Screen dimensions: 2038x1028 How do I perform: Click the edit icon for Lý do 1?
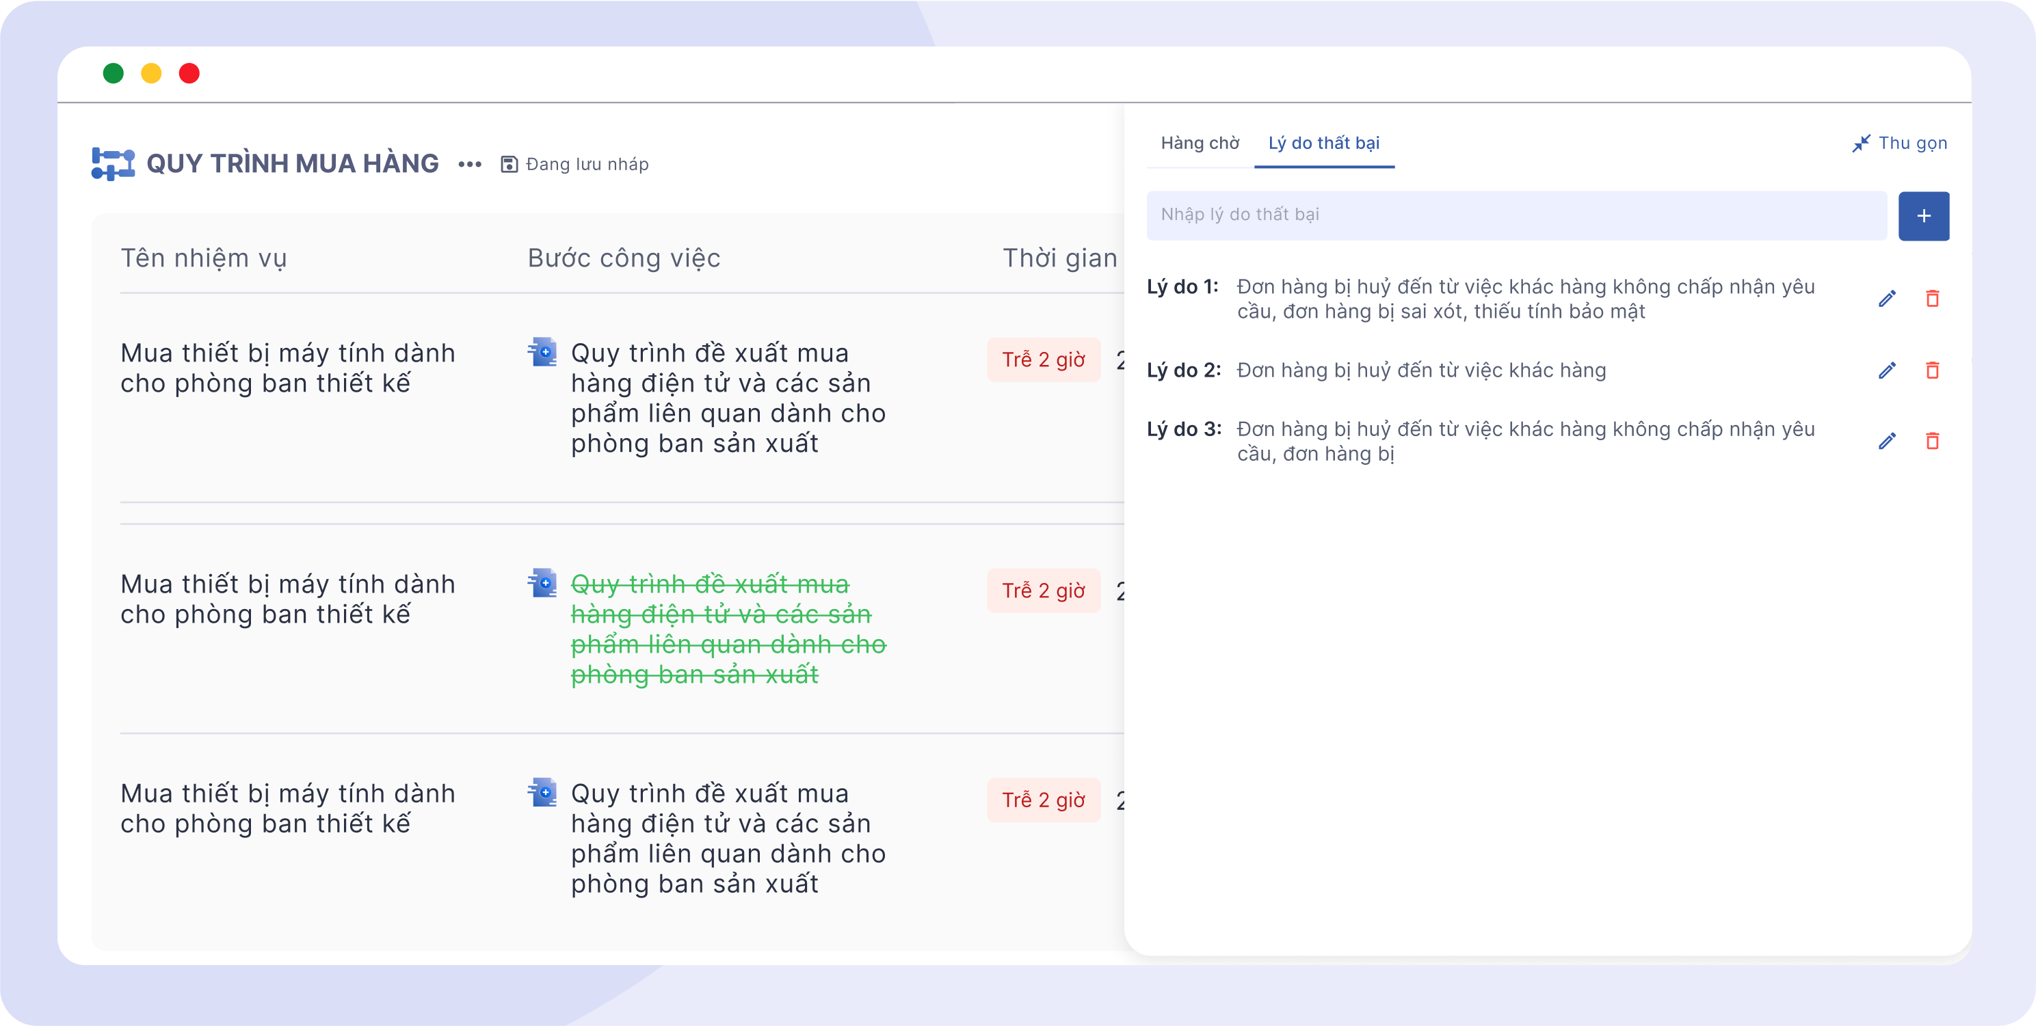click(1887, 299)
